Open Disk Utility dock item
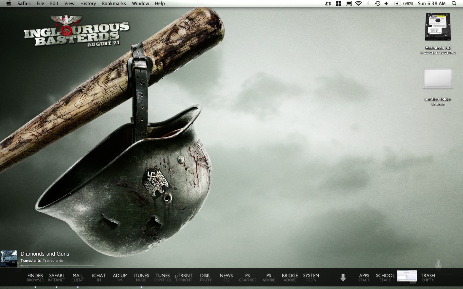Screen dimensions: 463x289 [x=205, y=277]
